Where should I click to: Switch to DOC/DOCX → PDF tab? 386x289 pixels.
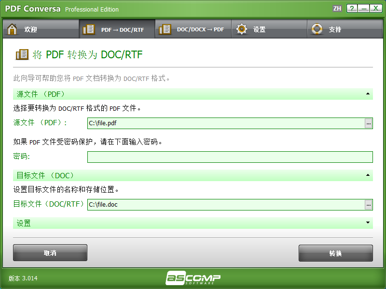(193, 29)
